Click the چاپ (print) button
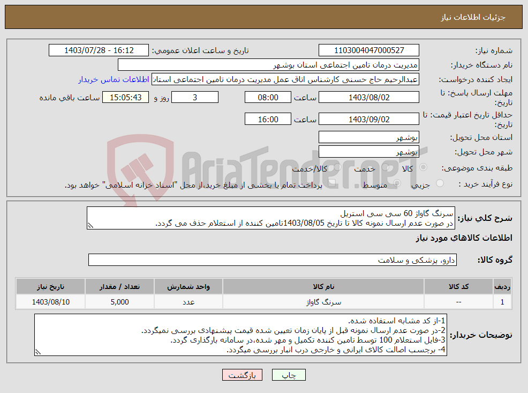Screen dimensions: 528x393 tap(289, 375)
